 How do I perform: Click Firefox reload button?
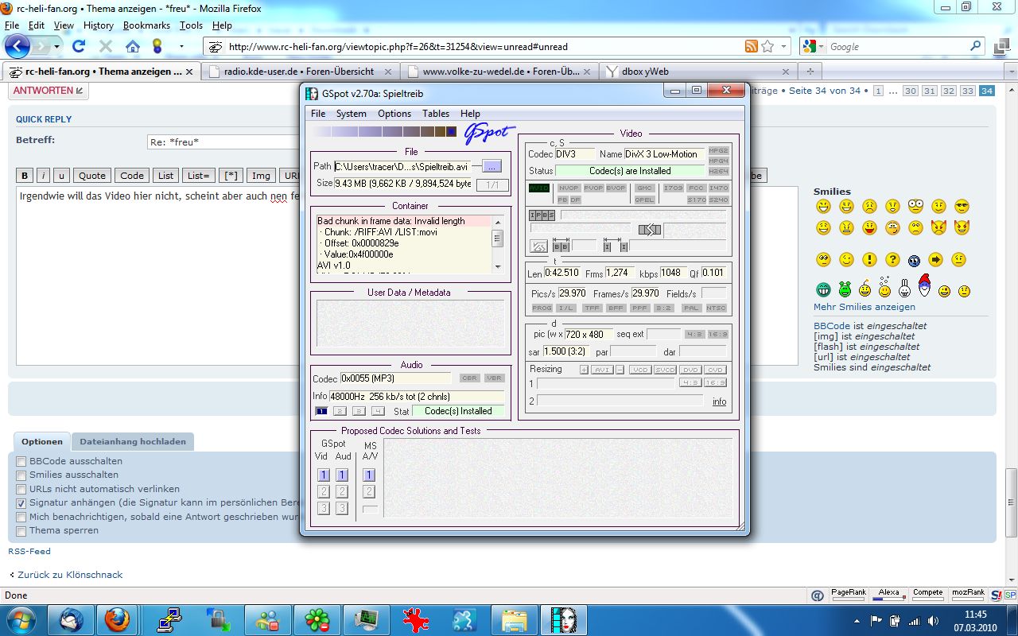(79, 46)
